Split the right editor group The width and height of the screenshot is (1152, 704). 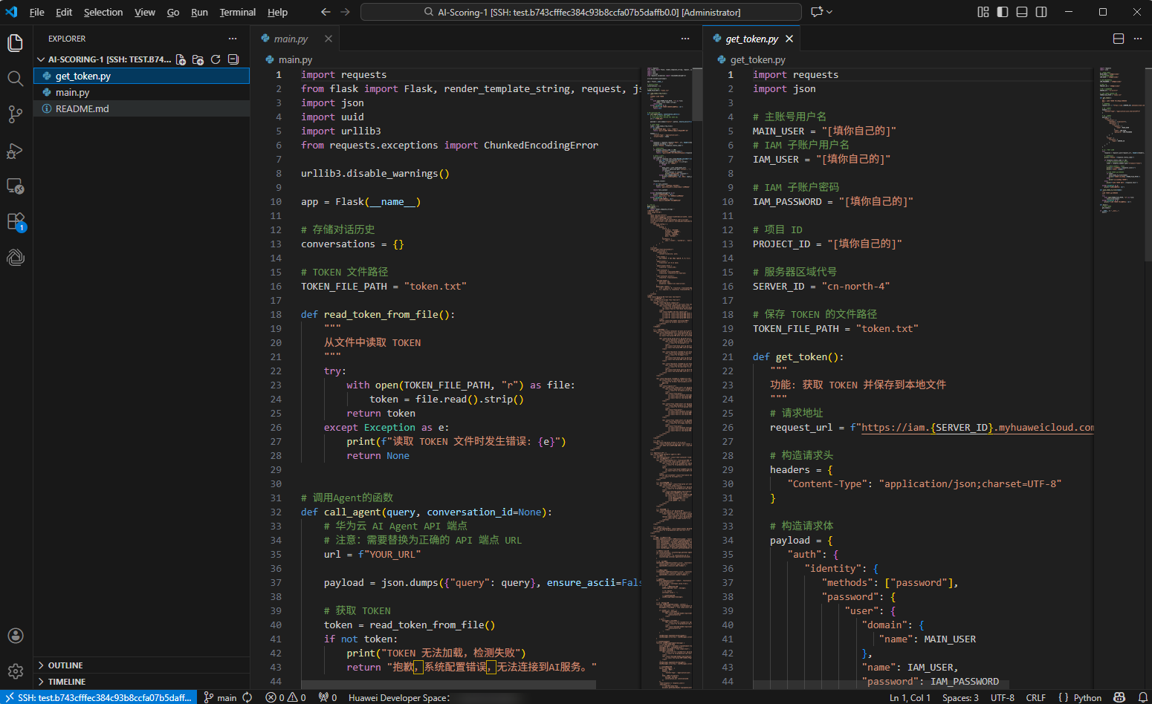[1119, 39]
